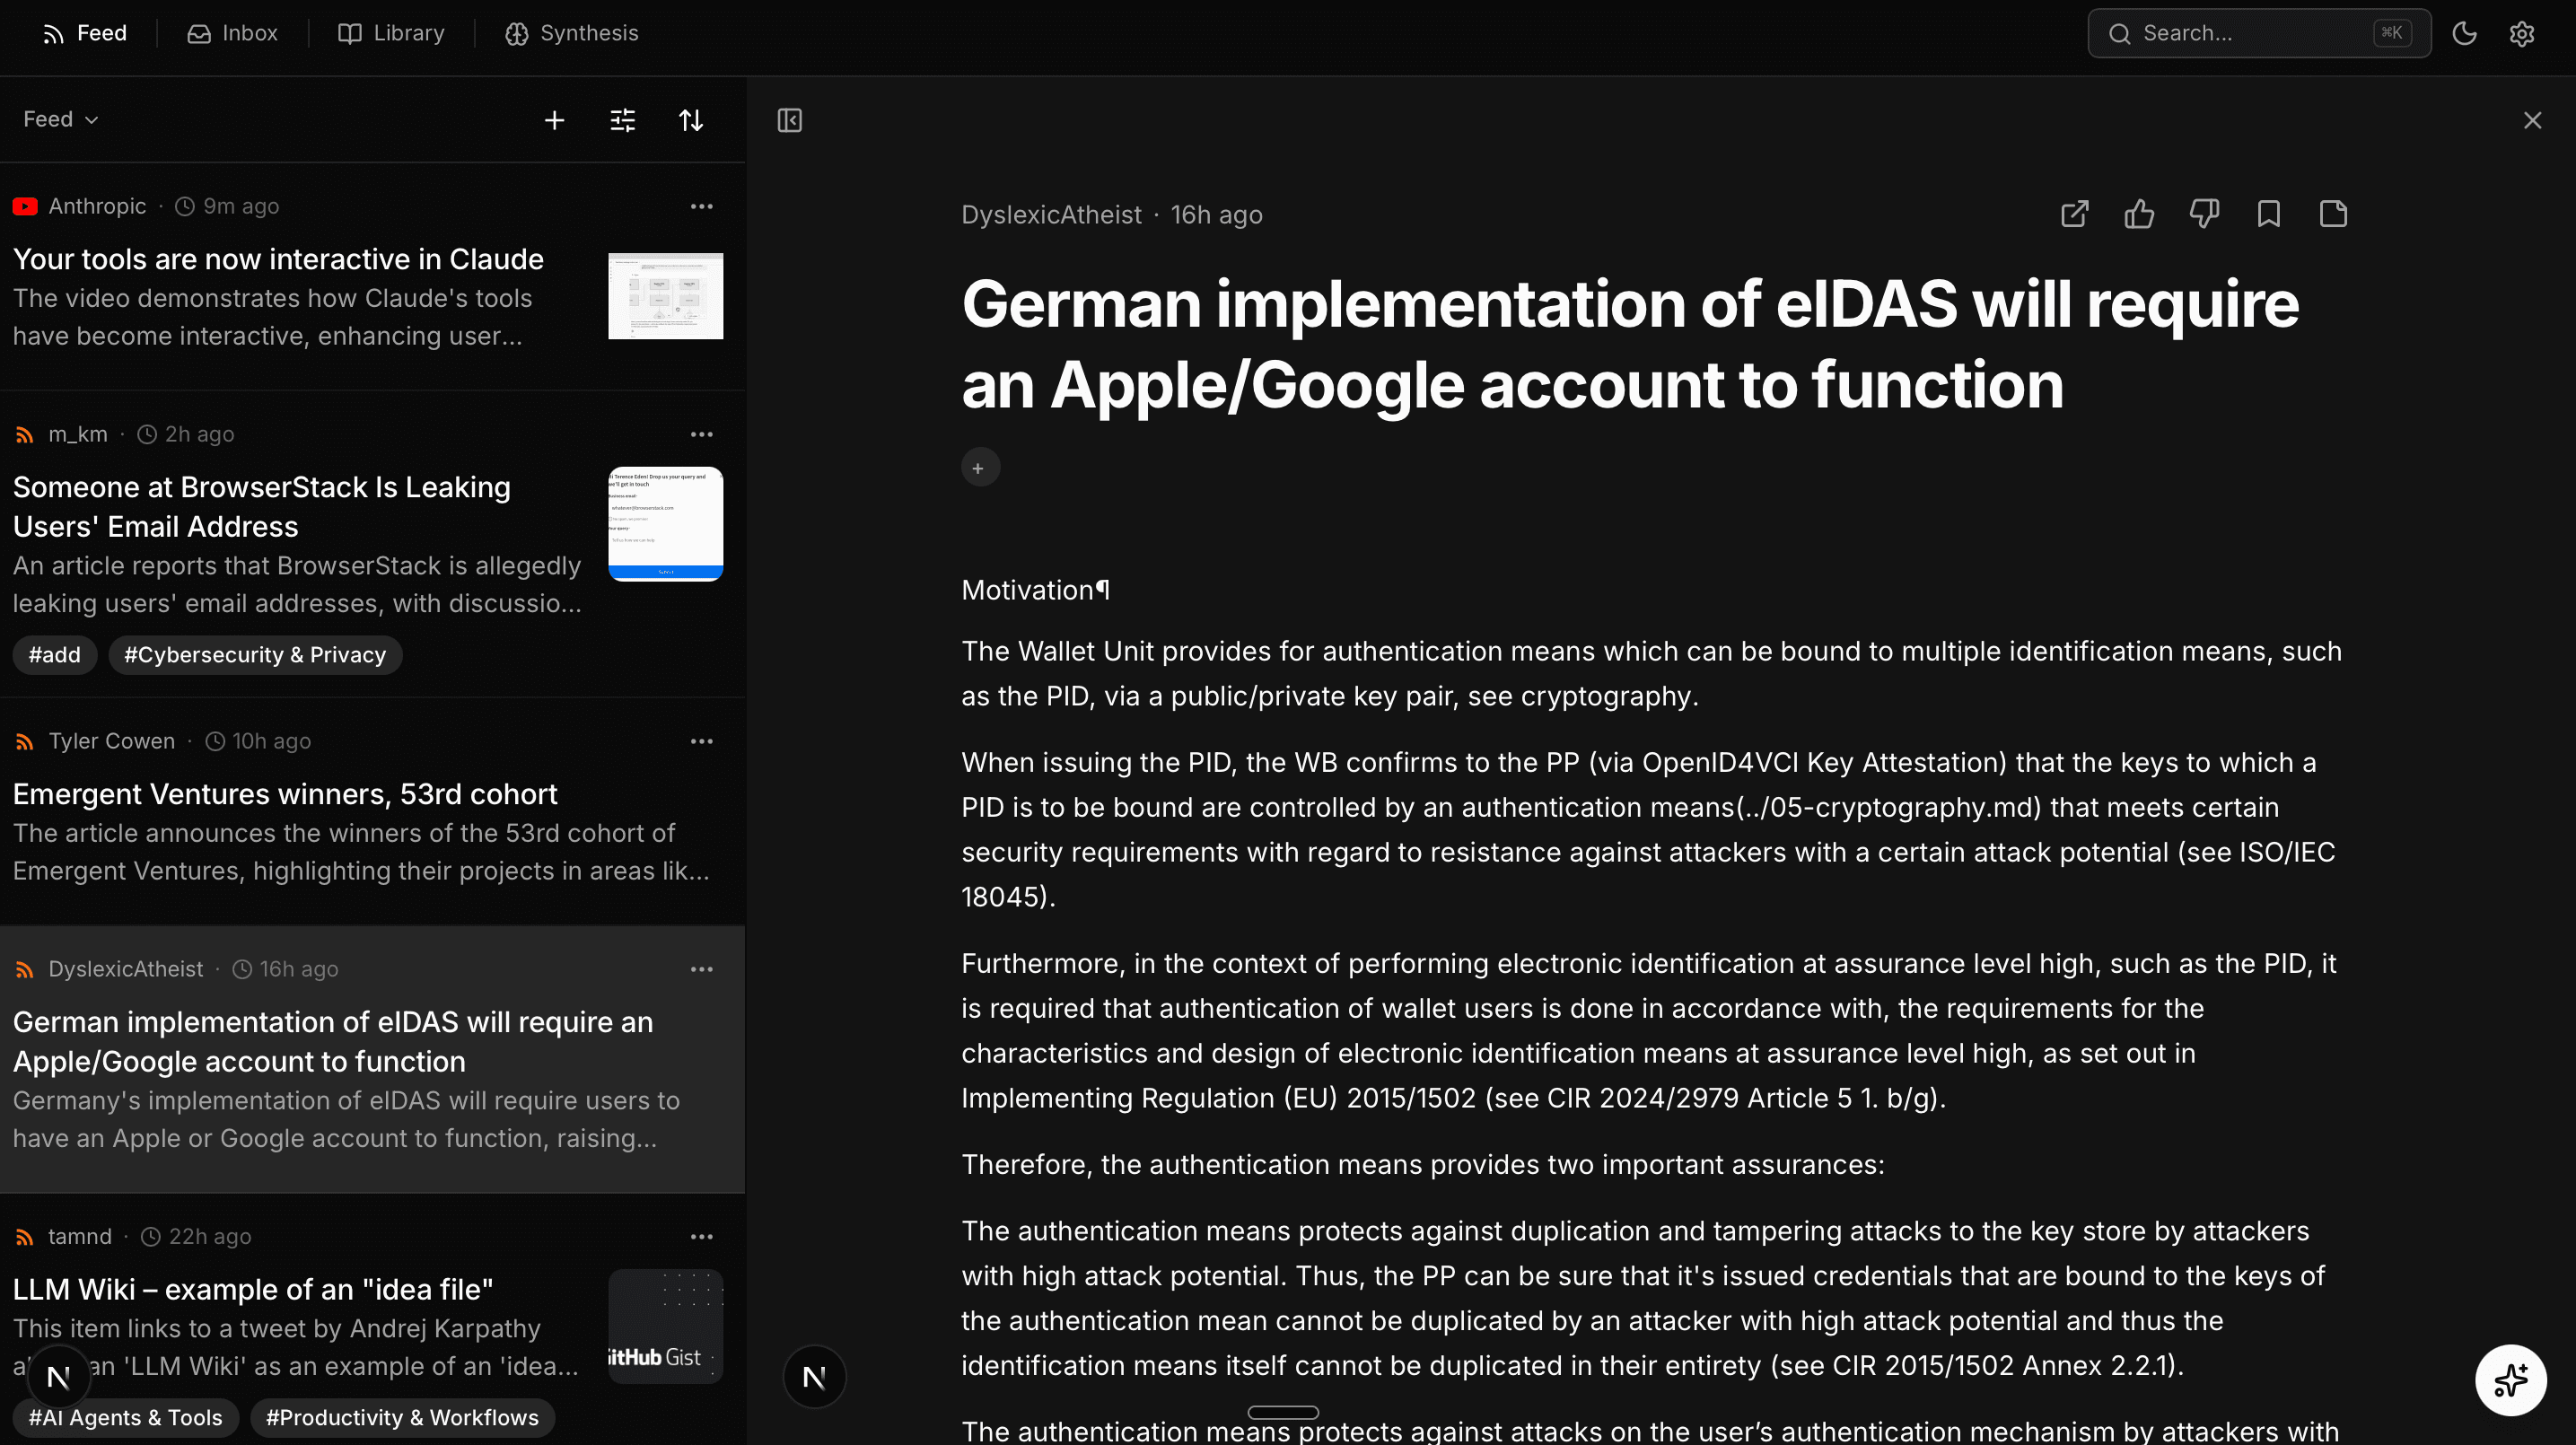This screenshot has width=2576, height=1445.
Task: Toggle the #AI Agents & Tools tag
Action: click(x=124, y=1417)
